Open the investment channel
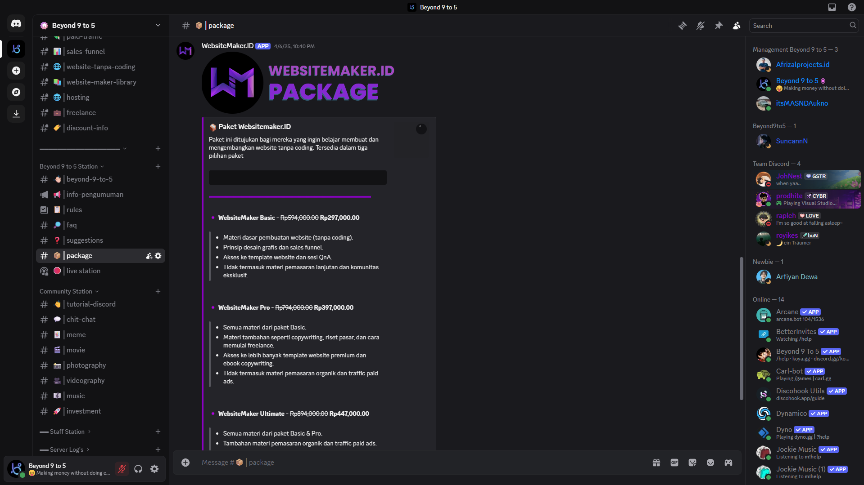The image size is (864, 485). [100, 411]
